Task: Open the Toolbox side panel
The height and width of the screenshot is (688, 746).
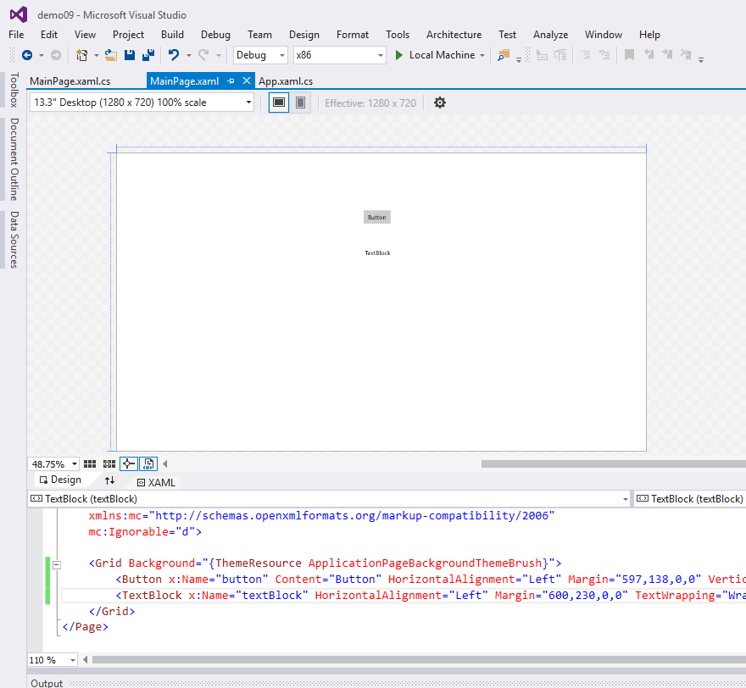Action: 13,90
